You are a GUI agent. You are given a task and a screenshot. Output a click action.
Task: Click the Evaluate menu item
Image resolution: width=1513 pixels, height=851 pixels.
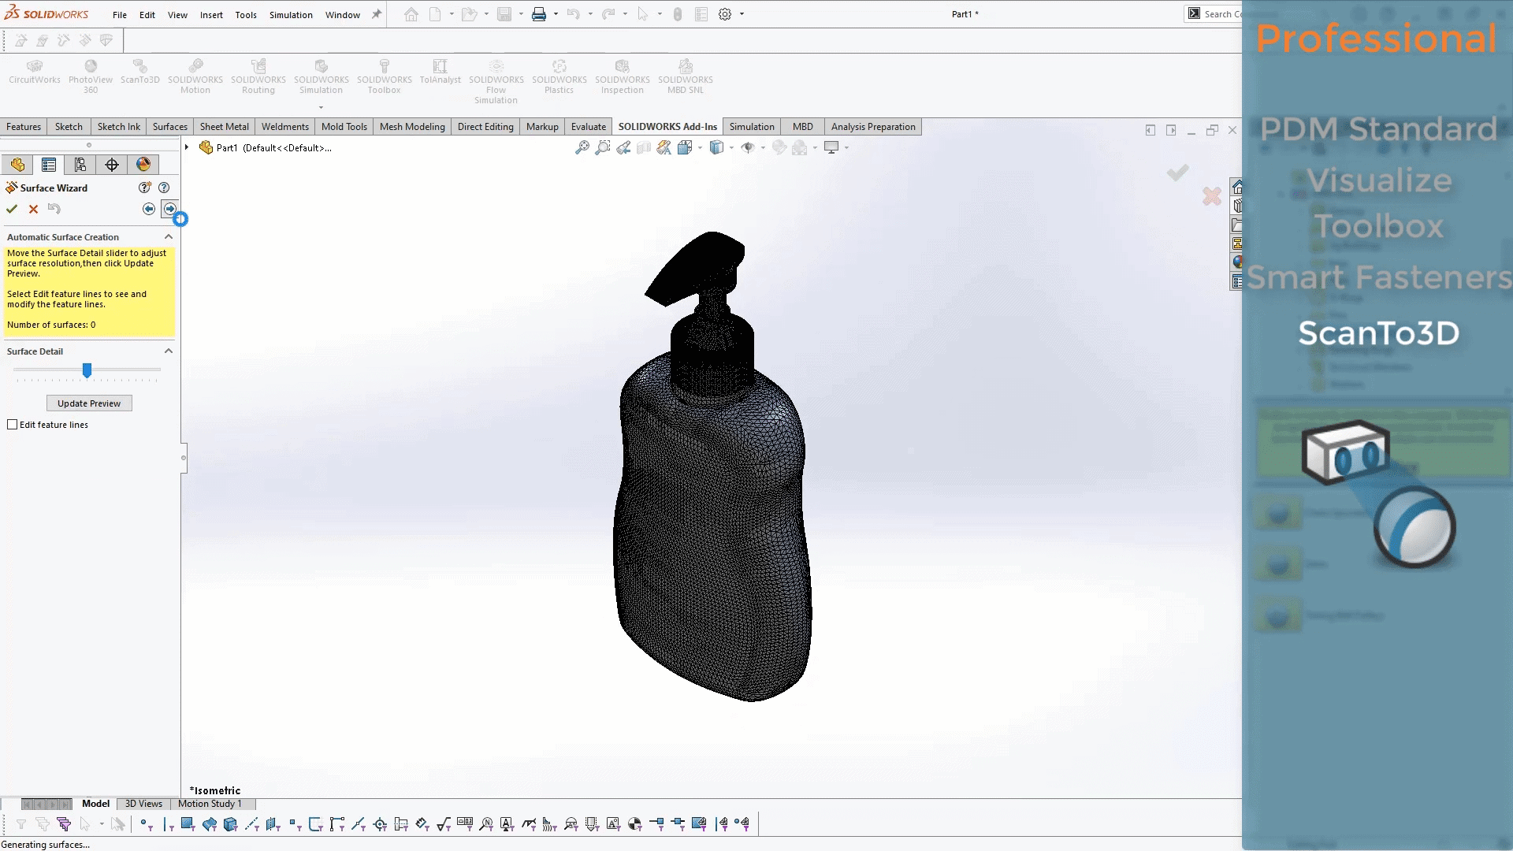tap(588, 127)
